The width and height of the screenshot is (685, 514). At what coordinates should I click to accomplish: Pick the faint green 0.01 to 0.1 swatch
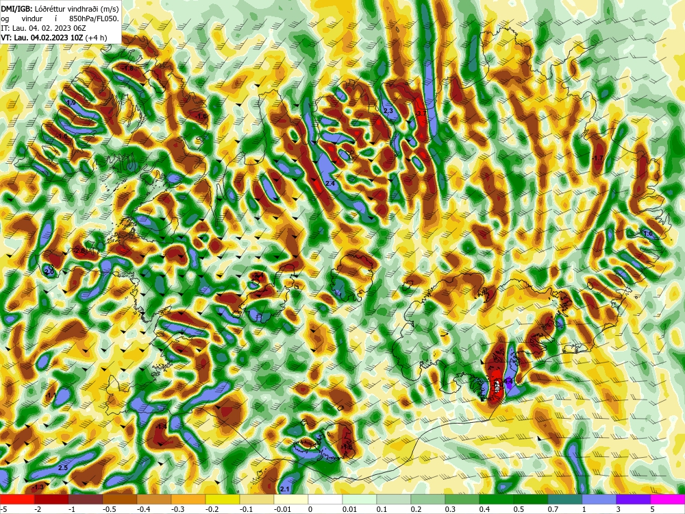[x=360, y=499]
